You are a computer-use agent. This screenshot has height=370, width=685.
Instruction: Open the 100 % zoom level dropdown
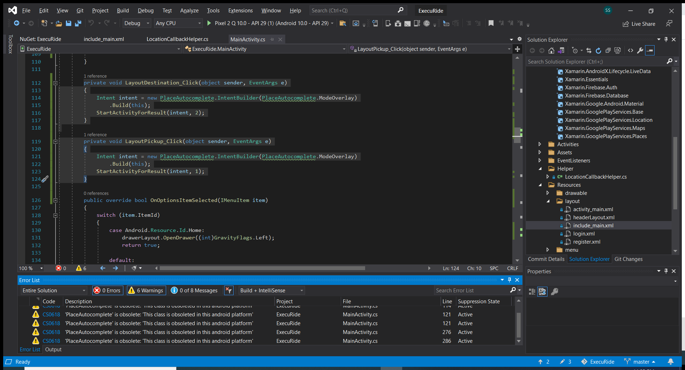pos(31,268)
